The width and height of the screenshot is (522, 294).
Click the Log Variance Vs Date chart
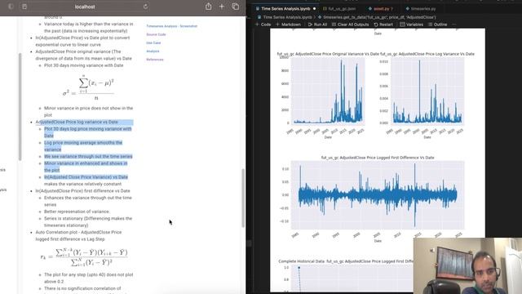427,91
